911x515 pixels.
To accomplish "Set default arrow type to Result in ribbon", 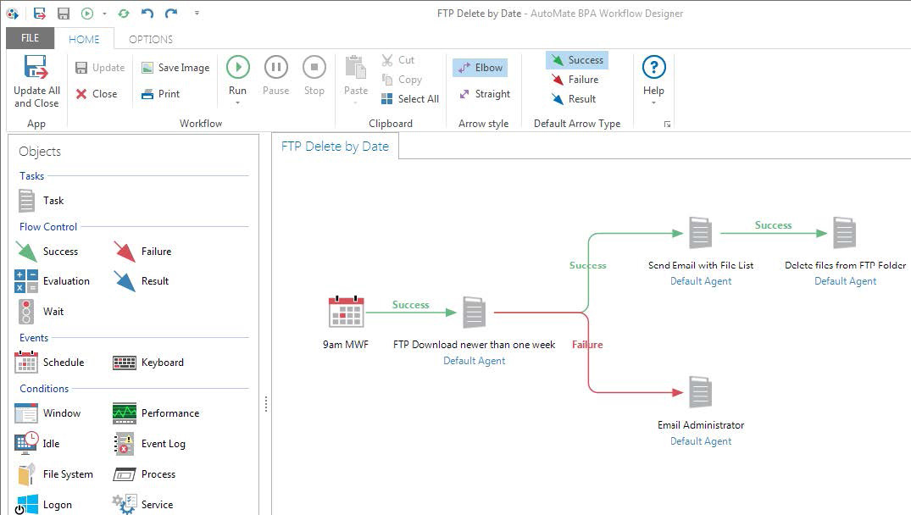I will pos(574,99).
